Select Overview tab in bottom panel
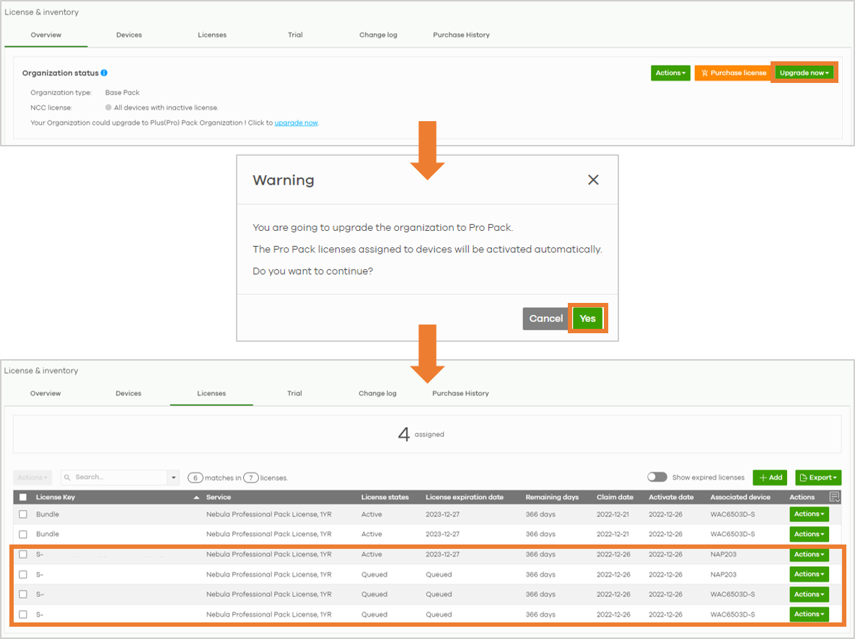The height and width of the screenshot is (639, 855). pyautogui.click(x=45, y=394)
